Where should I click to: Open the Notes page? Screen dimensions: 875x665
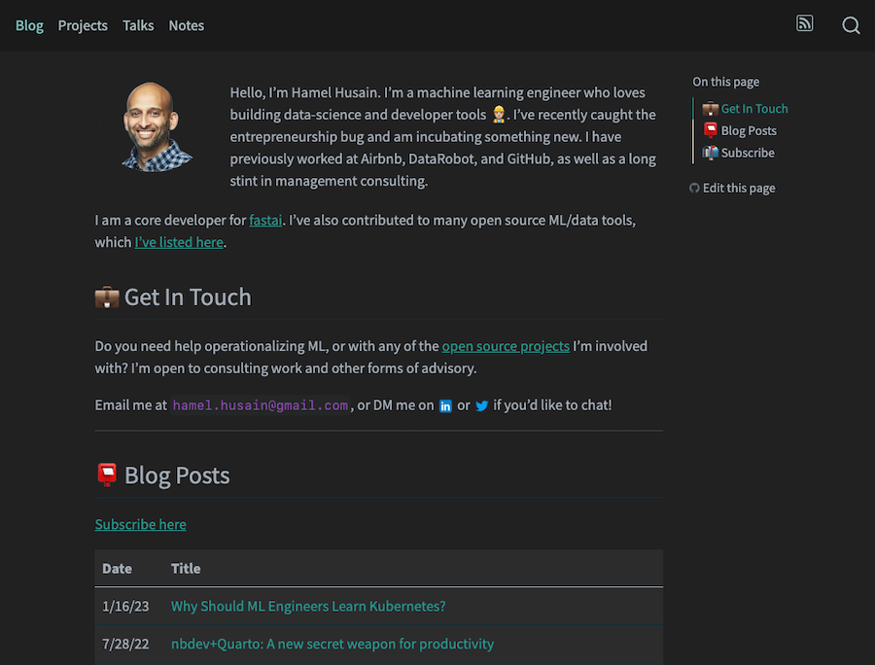186,25
